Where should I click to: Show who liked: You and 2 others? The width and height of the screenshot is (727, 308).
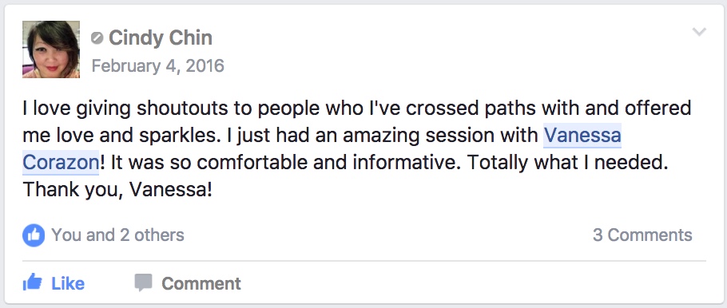(x=117, y=235)
